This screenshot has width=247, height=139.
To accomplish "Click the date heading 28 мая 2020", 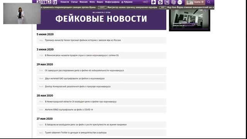I will [x=45, y=96].
